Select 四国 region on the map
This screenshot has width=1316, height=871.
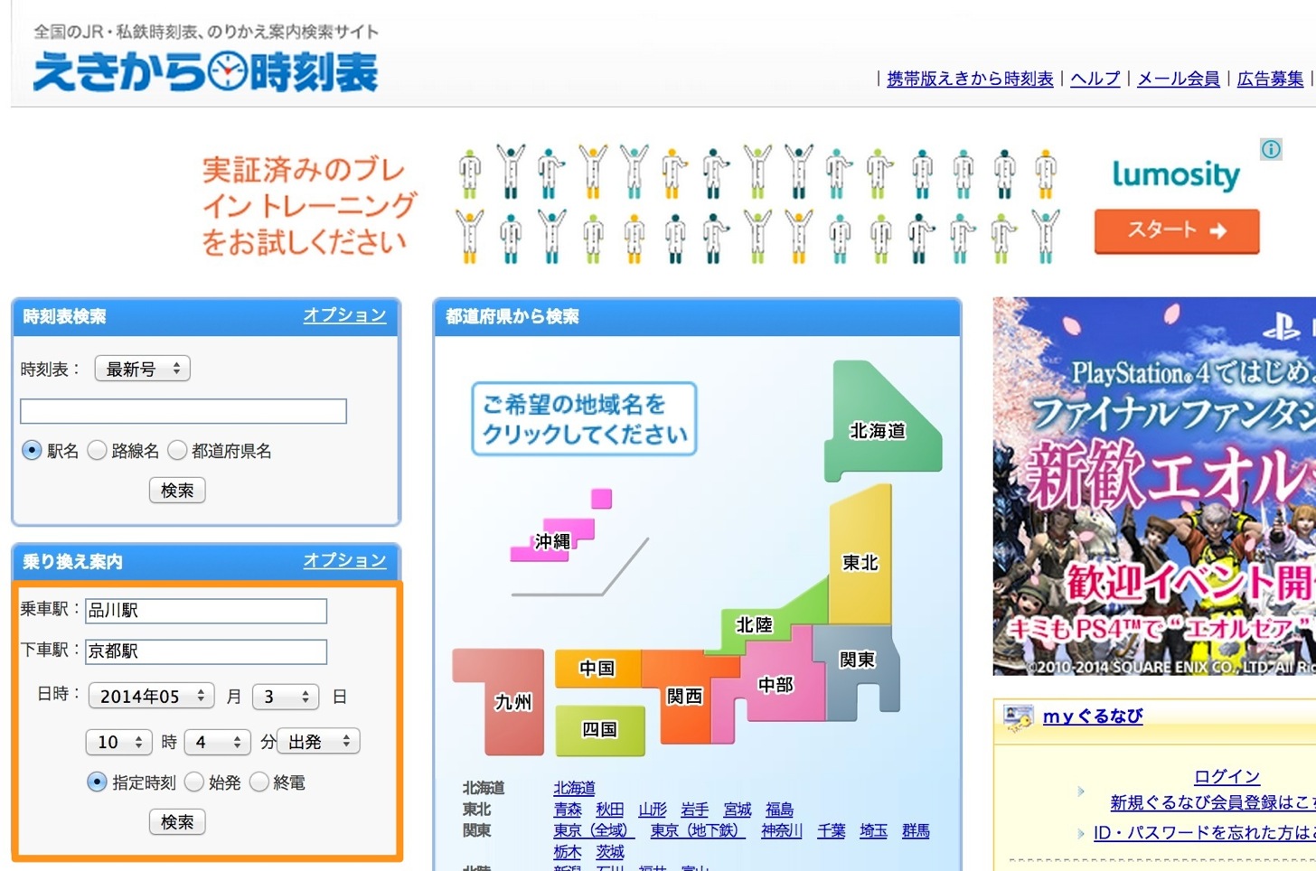coord(599,729)
